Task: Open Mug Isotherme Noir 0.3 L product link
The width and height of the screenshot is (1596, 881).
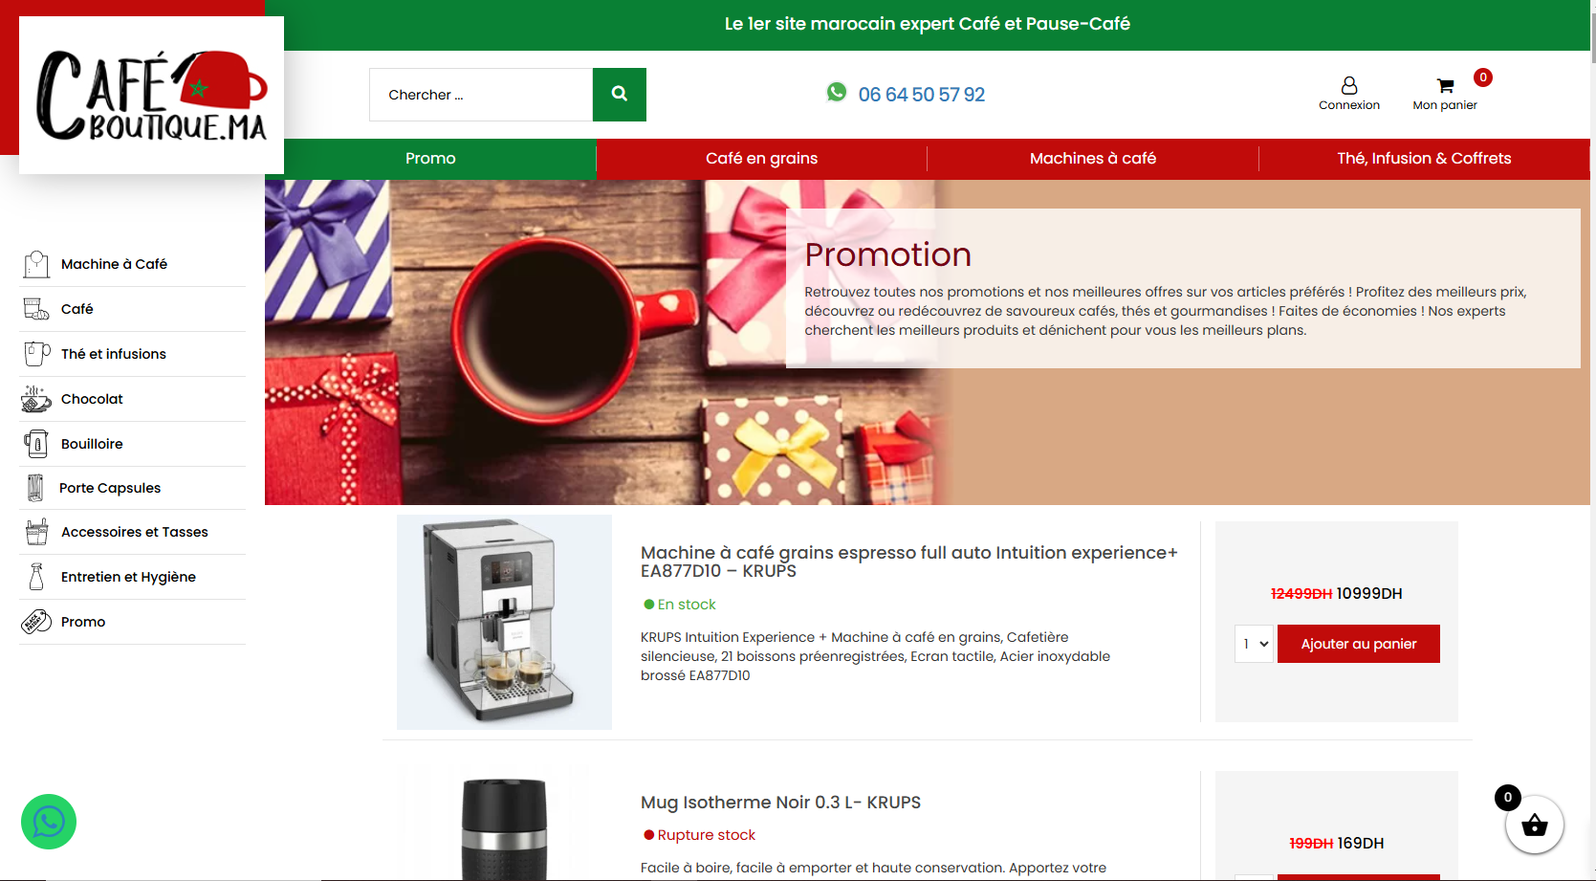Action: [x=780, y=803]
